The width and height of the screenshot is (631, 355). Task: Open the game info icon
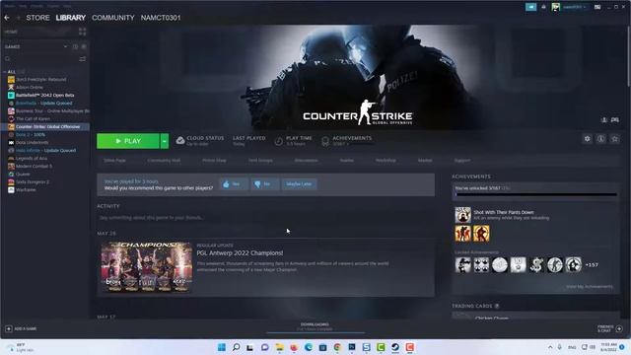[x=600, y=139]
